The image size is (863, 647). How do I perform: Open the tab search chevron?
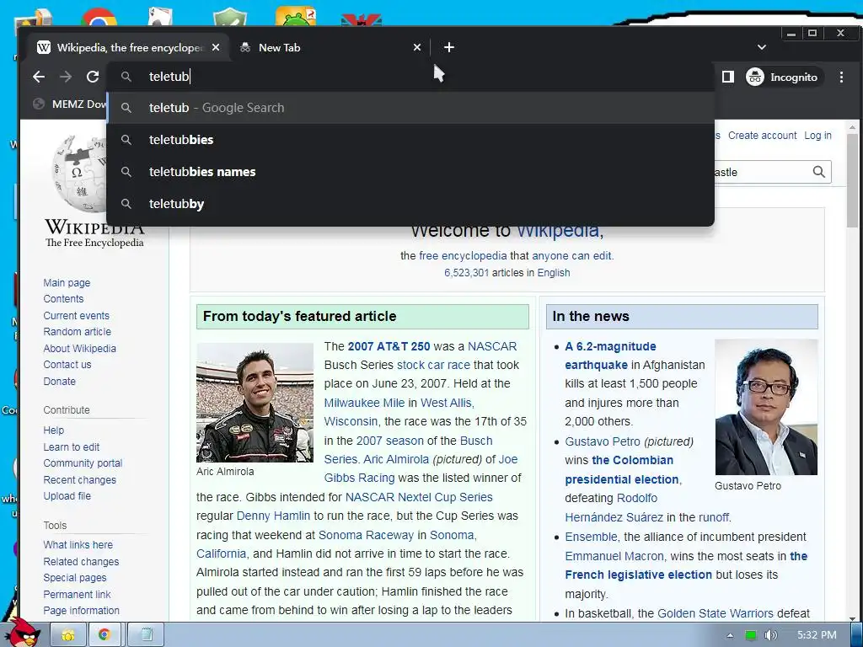pos(762,47)
